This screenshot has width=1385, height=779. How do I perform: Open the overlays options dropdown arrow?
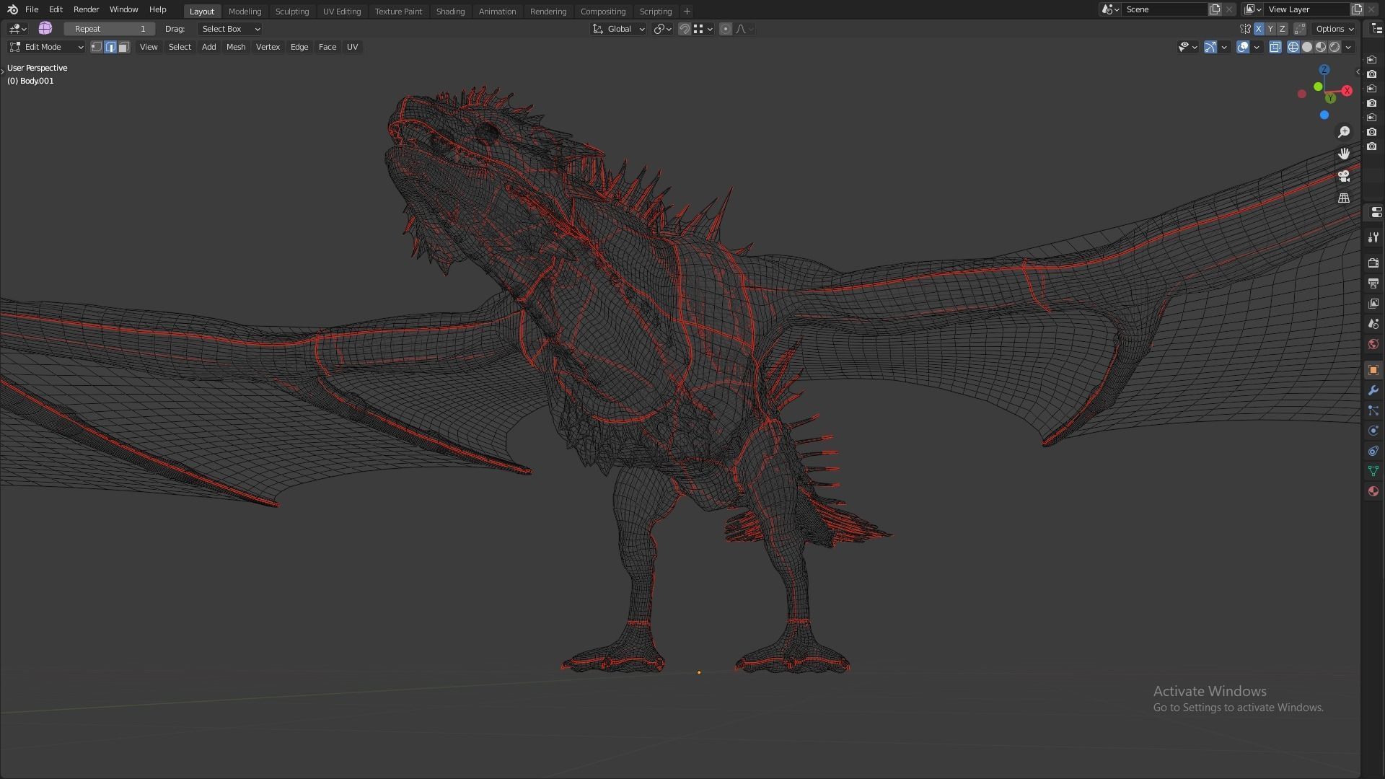(x=1257, y=47)
